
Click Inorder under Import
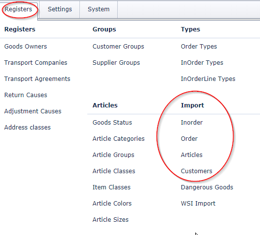192,123
